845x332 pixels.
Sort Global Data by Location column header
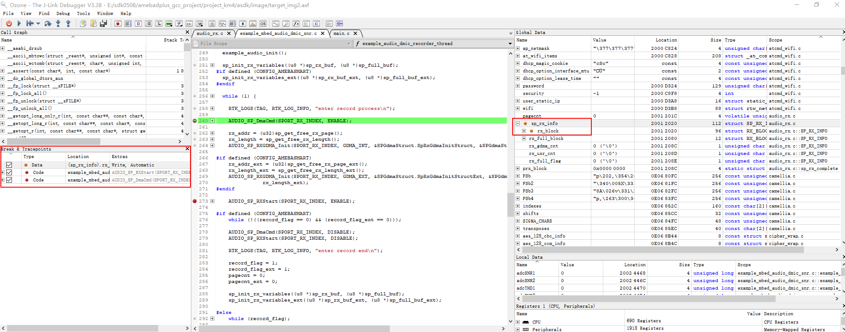click(x=666, y=40)
